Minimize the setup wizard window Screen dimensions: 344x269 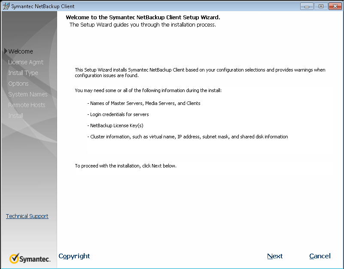point(306,6)
